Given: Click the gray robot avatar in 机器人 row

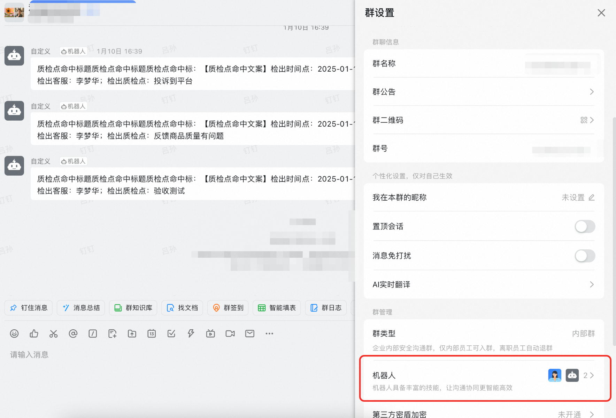Looking at the screenshot, I should pyautogui.click(x=572, y=375).
